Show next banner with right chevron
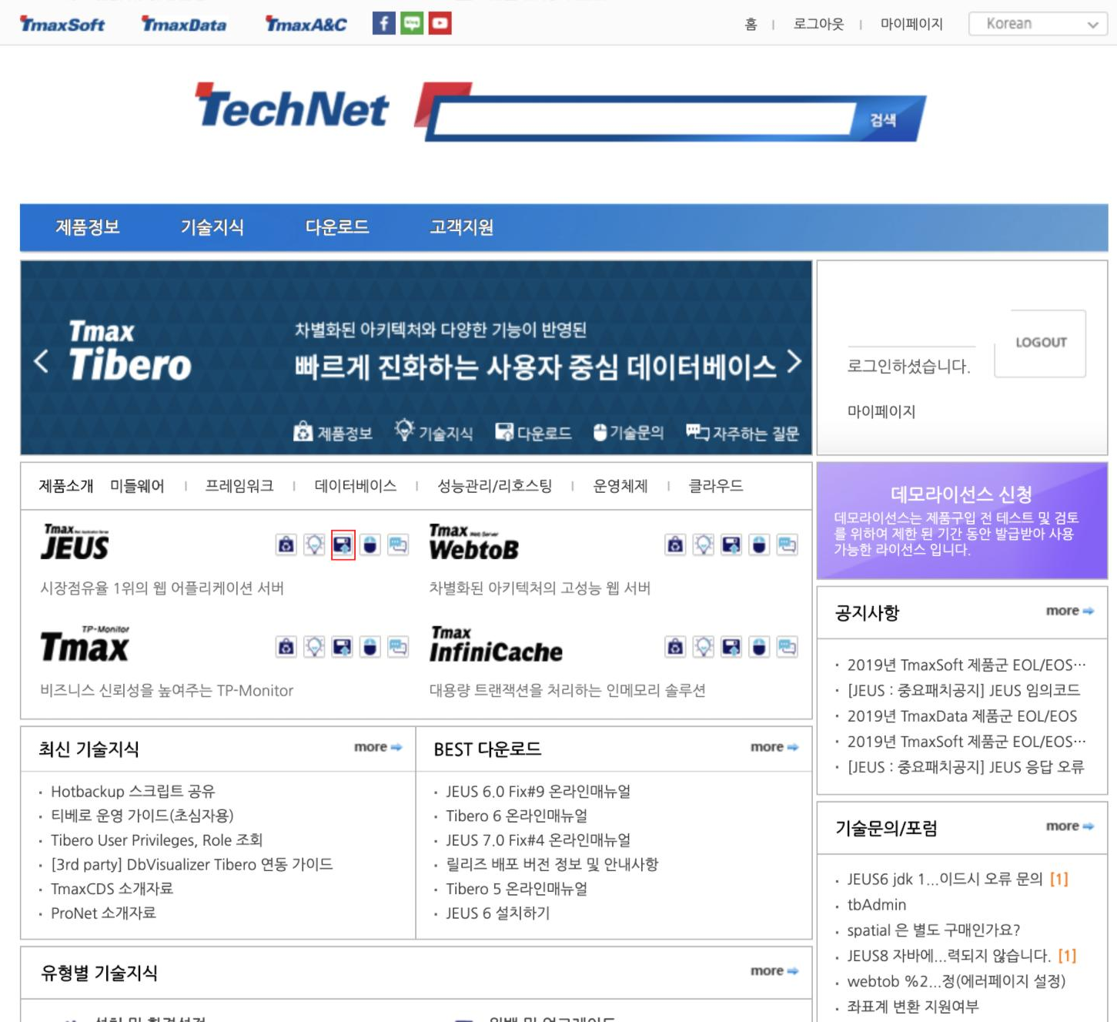1117x1022 pixels. [x=794, y=361]
